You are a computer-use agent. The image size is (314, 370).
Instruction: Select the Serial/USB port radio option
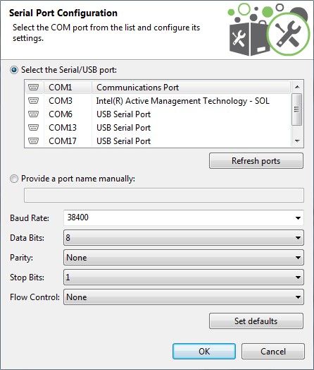pyautogui.click(x=14, y=70)
